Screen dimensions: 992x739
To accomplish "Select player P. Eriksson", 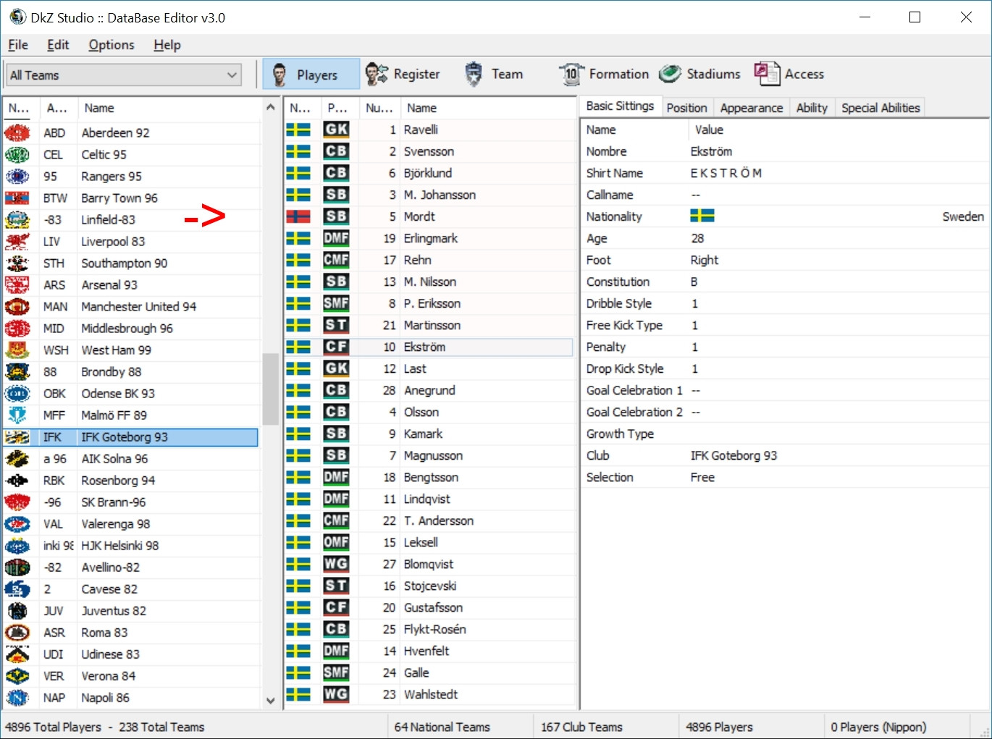I will 429,303.
